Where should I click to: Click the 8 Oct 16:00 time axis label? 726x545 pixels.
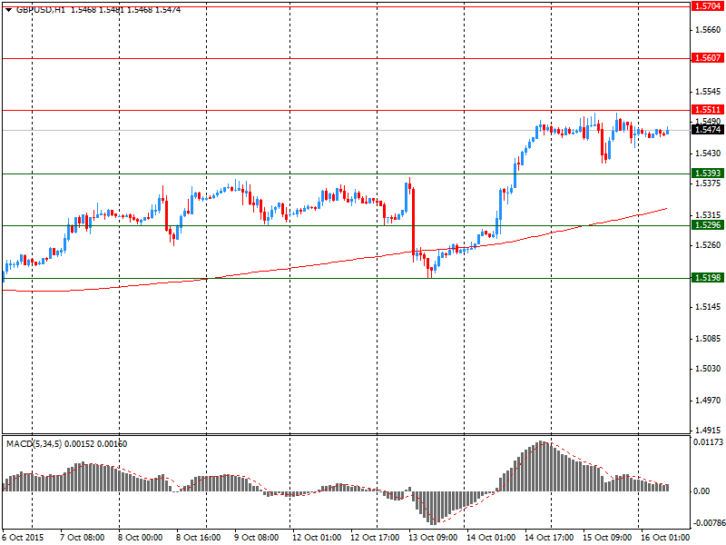pos(198,538)
